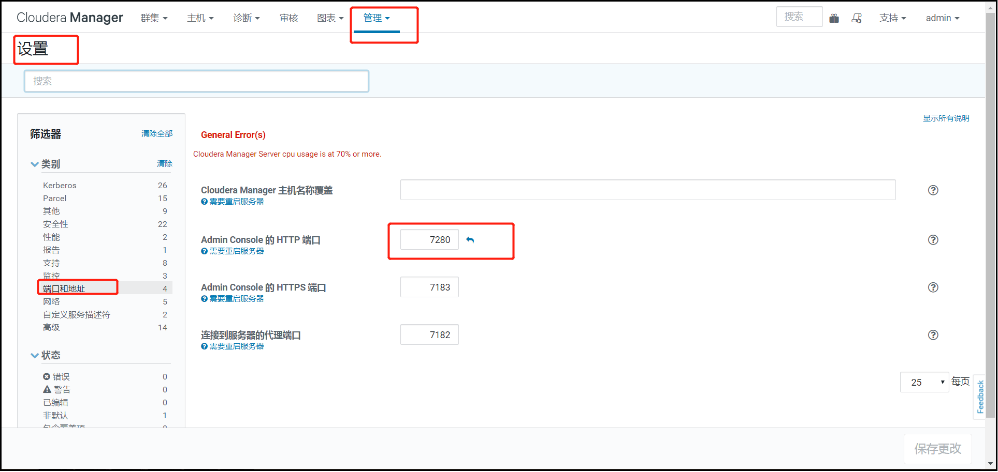Filter by 高级 category
998x472 pixels.
[x=105, y=328]
